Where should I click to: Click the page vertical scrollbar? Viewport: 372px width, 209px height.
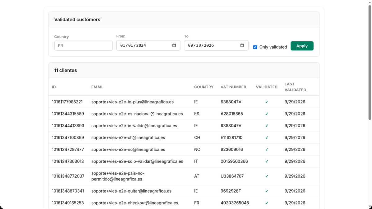[370, 62]
